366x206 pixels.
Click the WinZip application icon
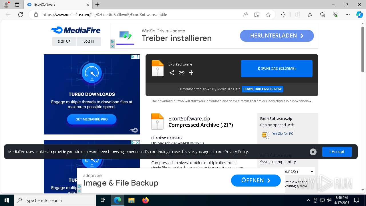pyautogui.click(x=266, y=135)
